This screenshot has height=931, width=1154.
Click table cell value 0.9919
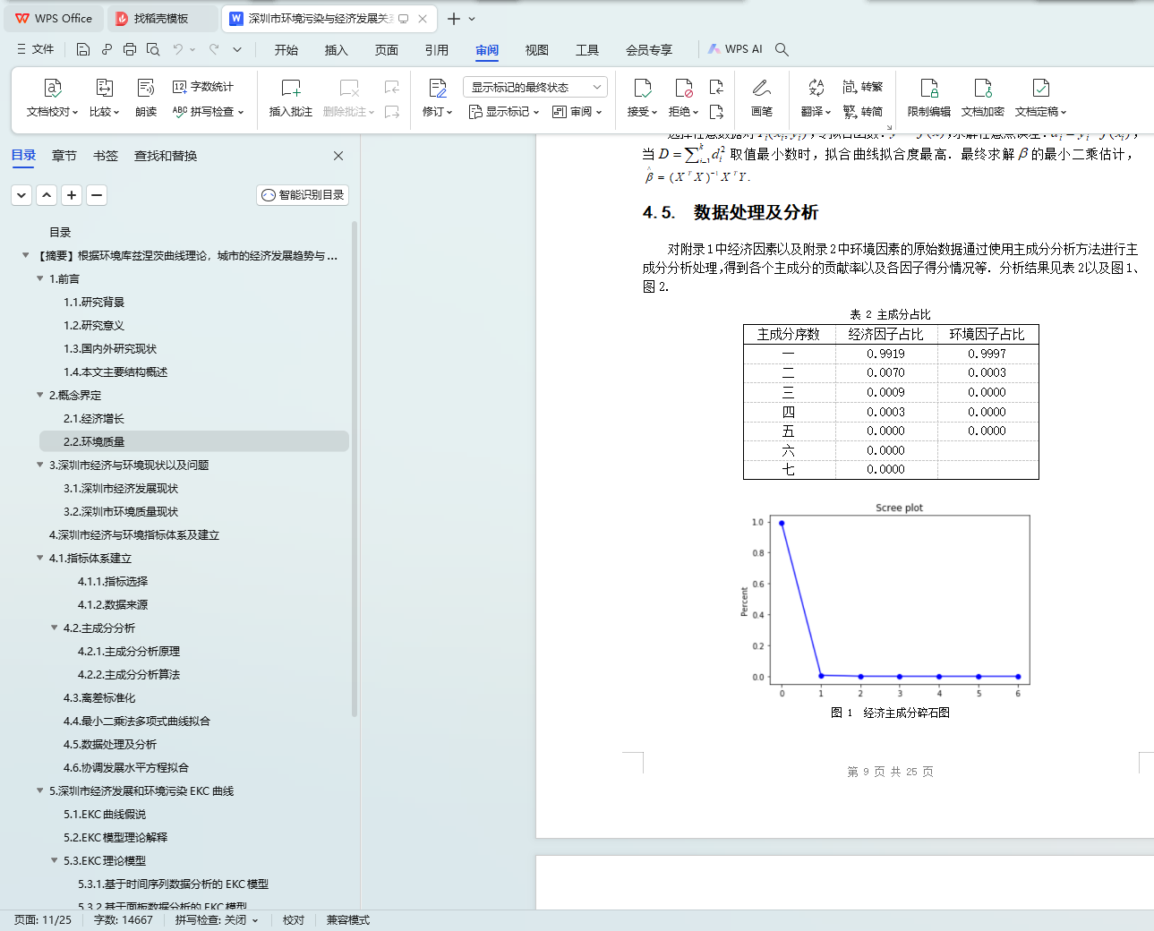click(885, 354)
